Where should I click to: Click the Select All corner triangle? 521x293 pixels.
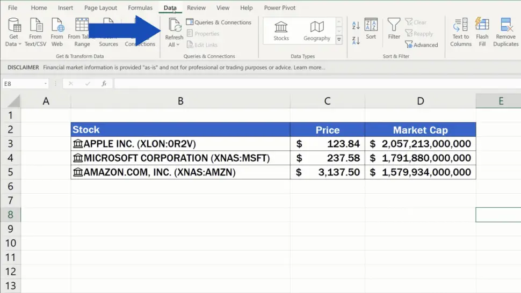coord(13,101)
